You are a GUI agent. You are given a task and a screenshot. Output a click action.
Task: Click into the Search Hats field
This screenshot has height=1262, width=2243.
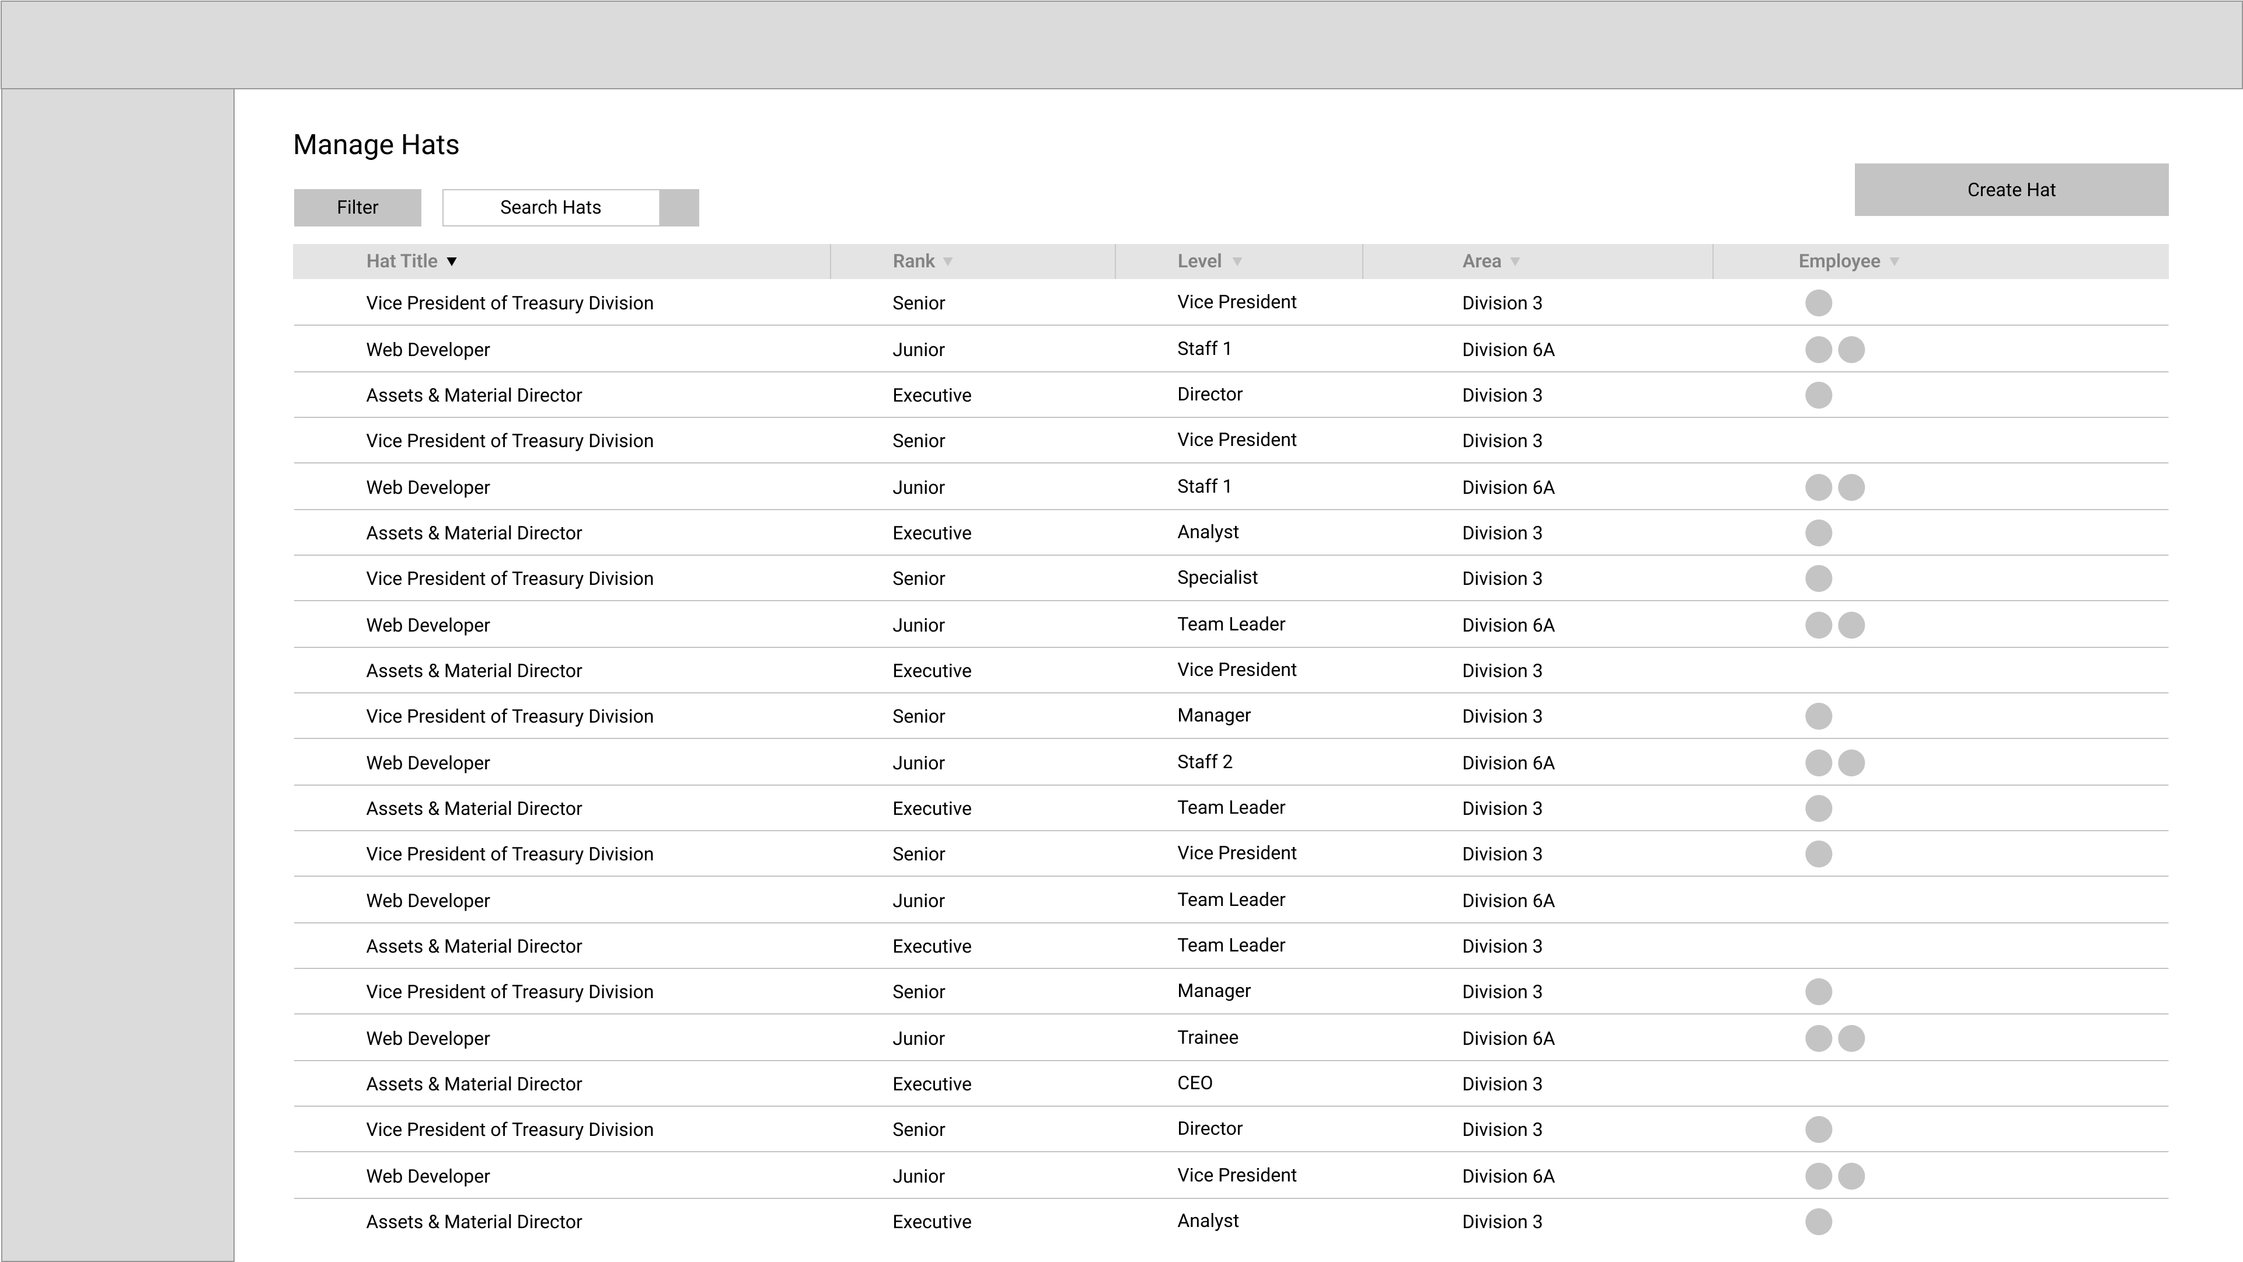tap(550, 207)
